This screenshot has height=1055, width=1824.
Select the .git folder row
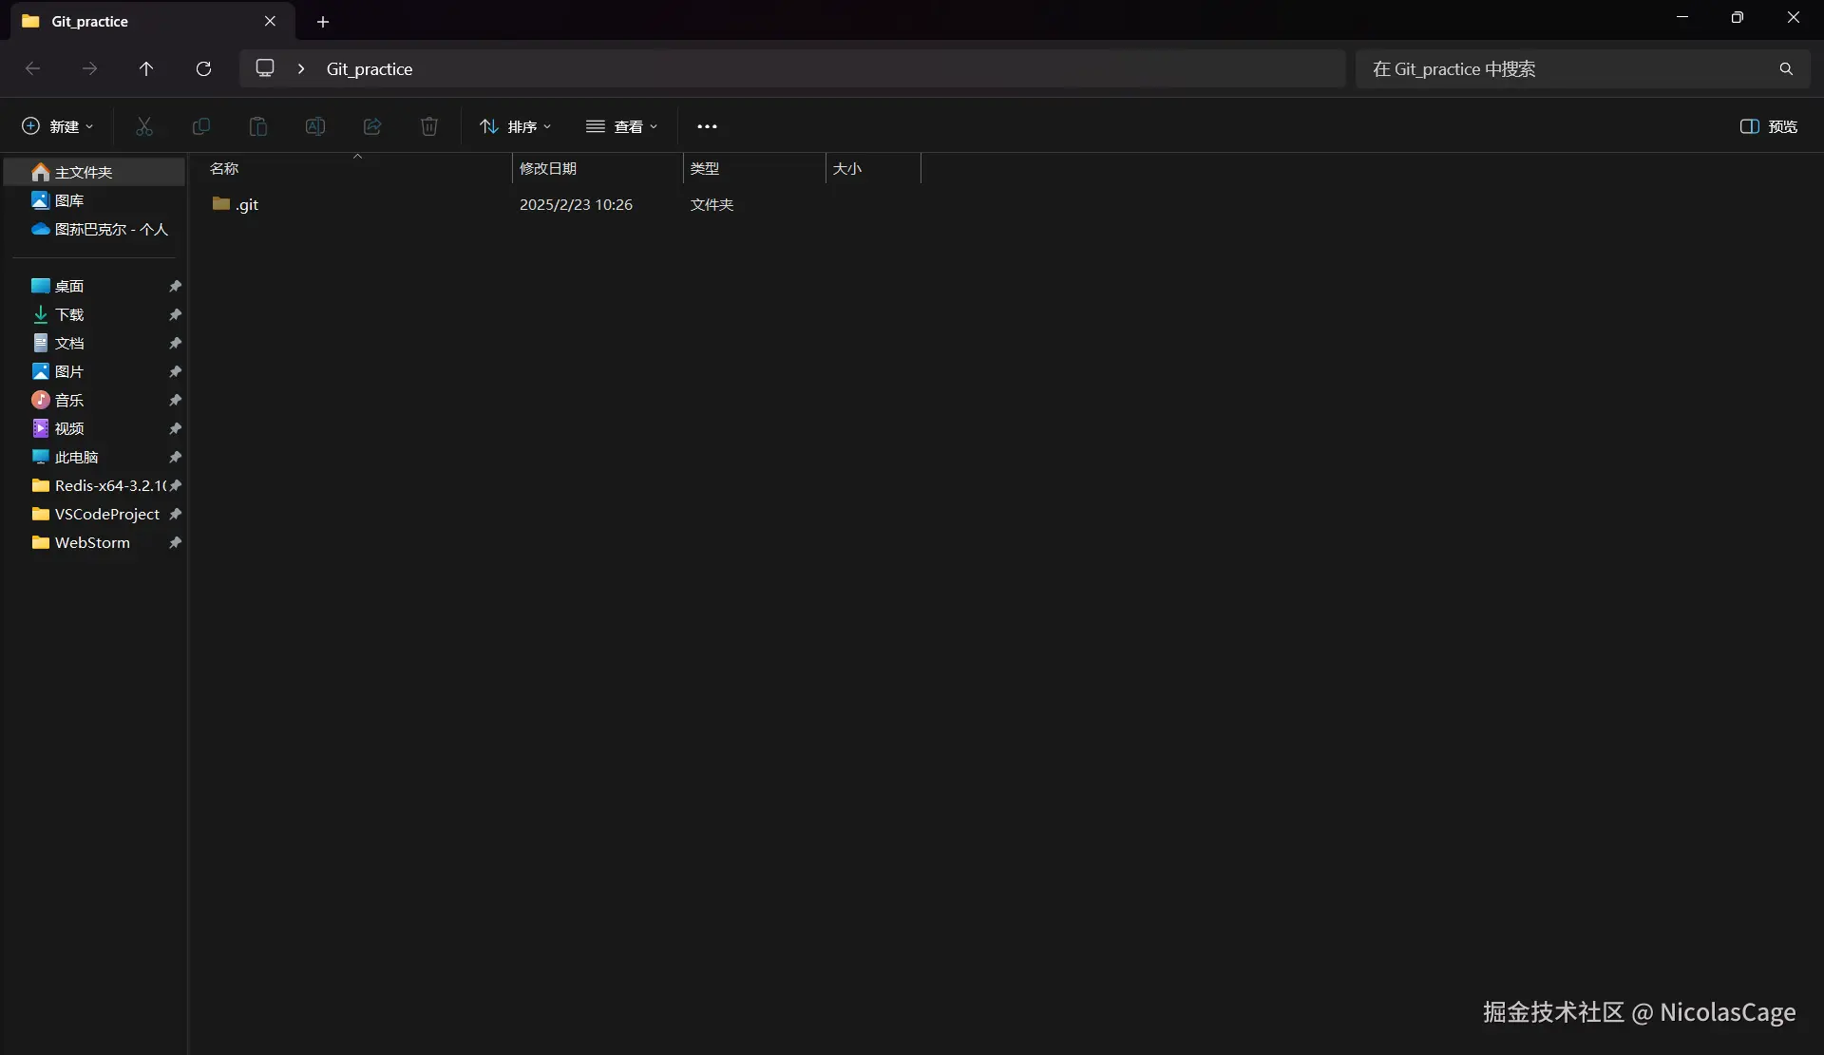pyautogui.click(x=247, y=204)
